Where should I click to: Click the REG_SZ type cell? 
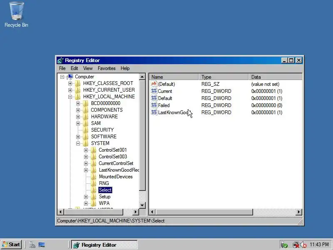pos(211,84)
